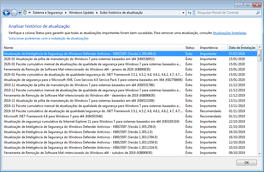Select 2019-11 Pacote cumulativo mensal row
The image size is (264, 172).
tap(130, 106)
